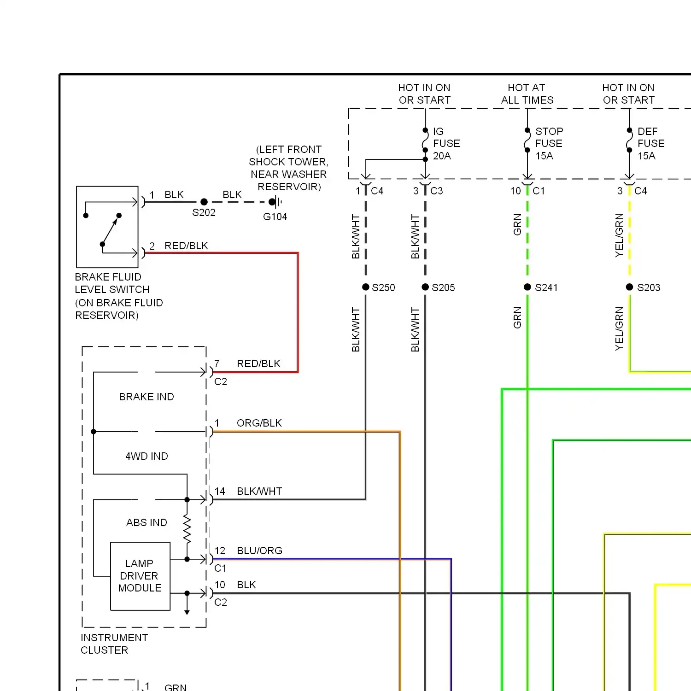
Task: Click the brake fluid level switch symbol
Action: [x=107, y=227]
